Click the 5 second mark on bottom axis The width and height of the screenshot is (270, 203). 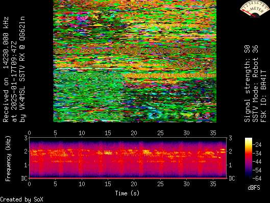[x=55, y=184]
